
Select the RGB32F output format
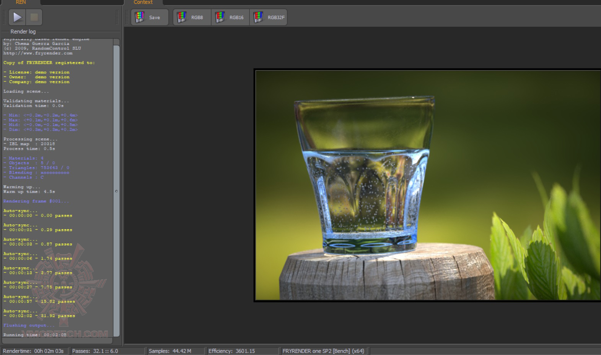point(269,17)
